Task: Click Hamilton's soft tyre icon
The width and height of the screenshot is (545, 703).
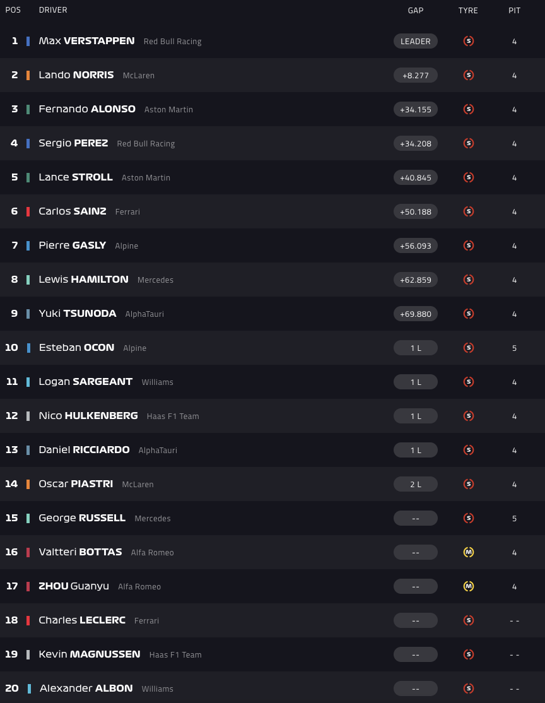Action: [468, 280]
